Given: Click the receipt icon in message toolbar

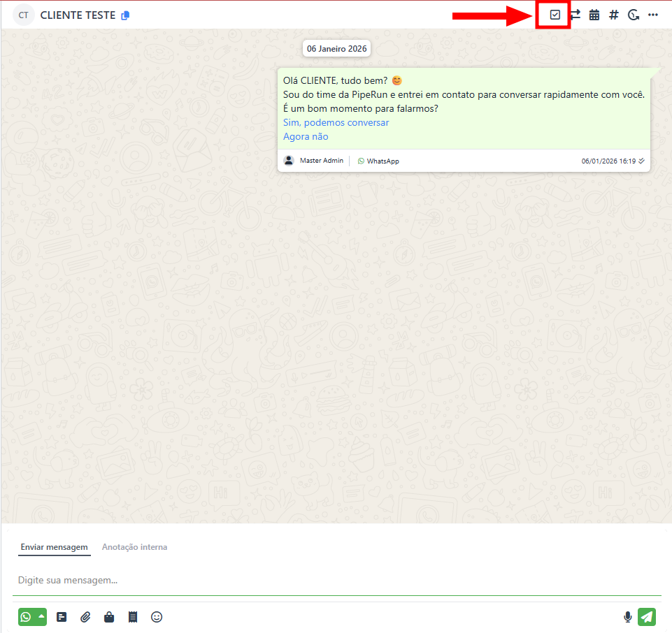Looking at the screenshot, I should 133,617.
